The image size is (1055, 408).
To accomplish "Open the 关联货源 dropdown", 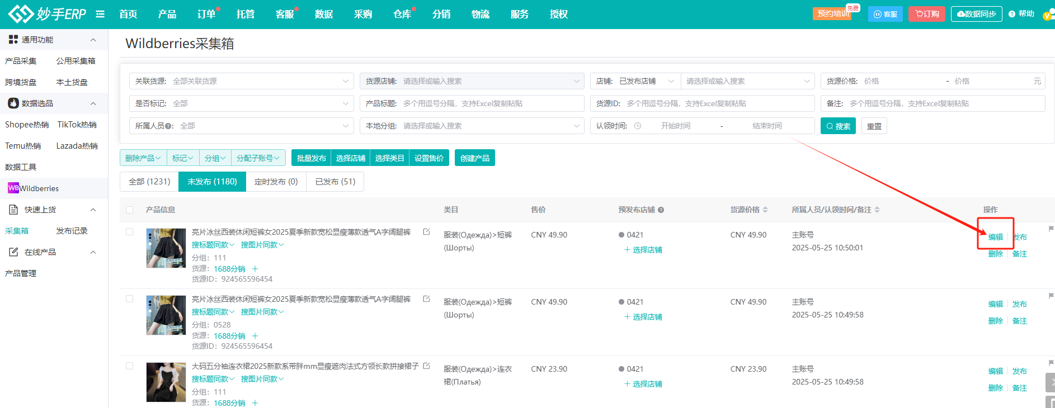I will (241, 81).
